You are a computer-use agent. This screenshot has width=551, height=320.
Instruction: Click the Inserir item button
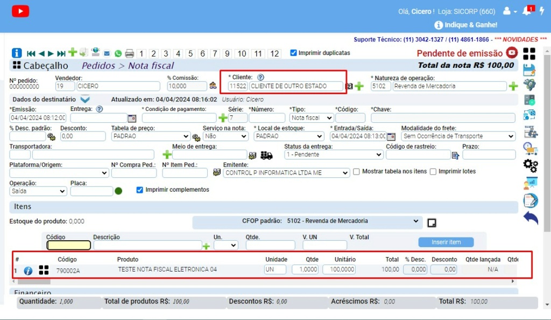click(x=446, y=242)
